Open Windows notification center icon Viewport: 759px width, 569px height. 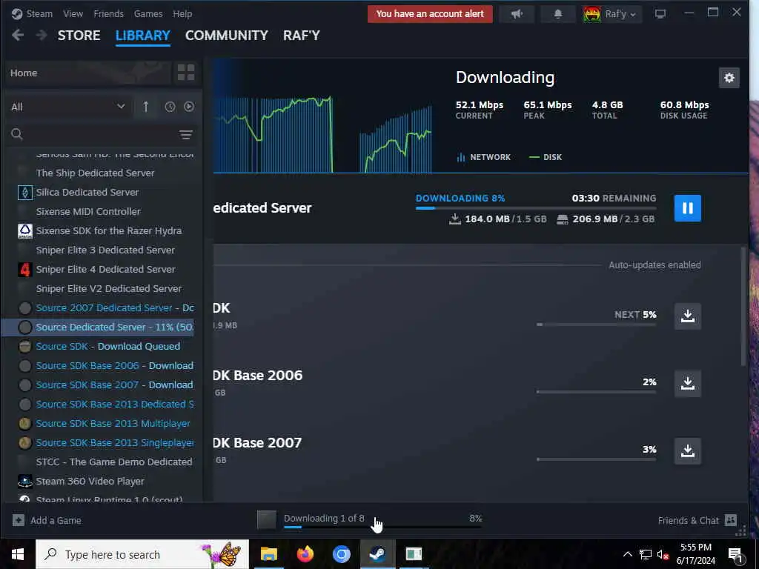735,554
